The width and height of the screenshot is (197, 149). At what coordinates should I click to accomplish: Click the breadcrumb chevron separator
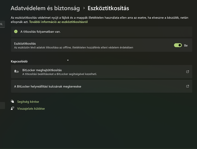84,8
